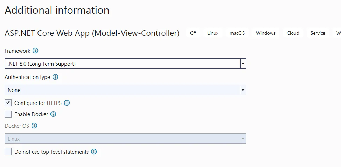This screenshot has height=167, width=341.
Task: Click the info icon next to Enable Docker
Action: 53,114
